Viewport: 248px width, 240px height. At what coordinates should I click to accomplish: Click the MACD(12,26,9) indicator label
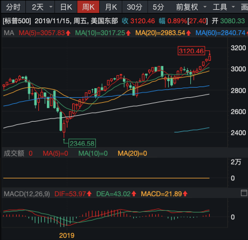point(27,194)
